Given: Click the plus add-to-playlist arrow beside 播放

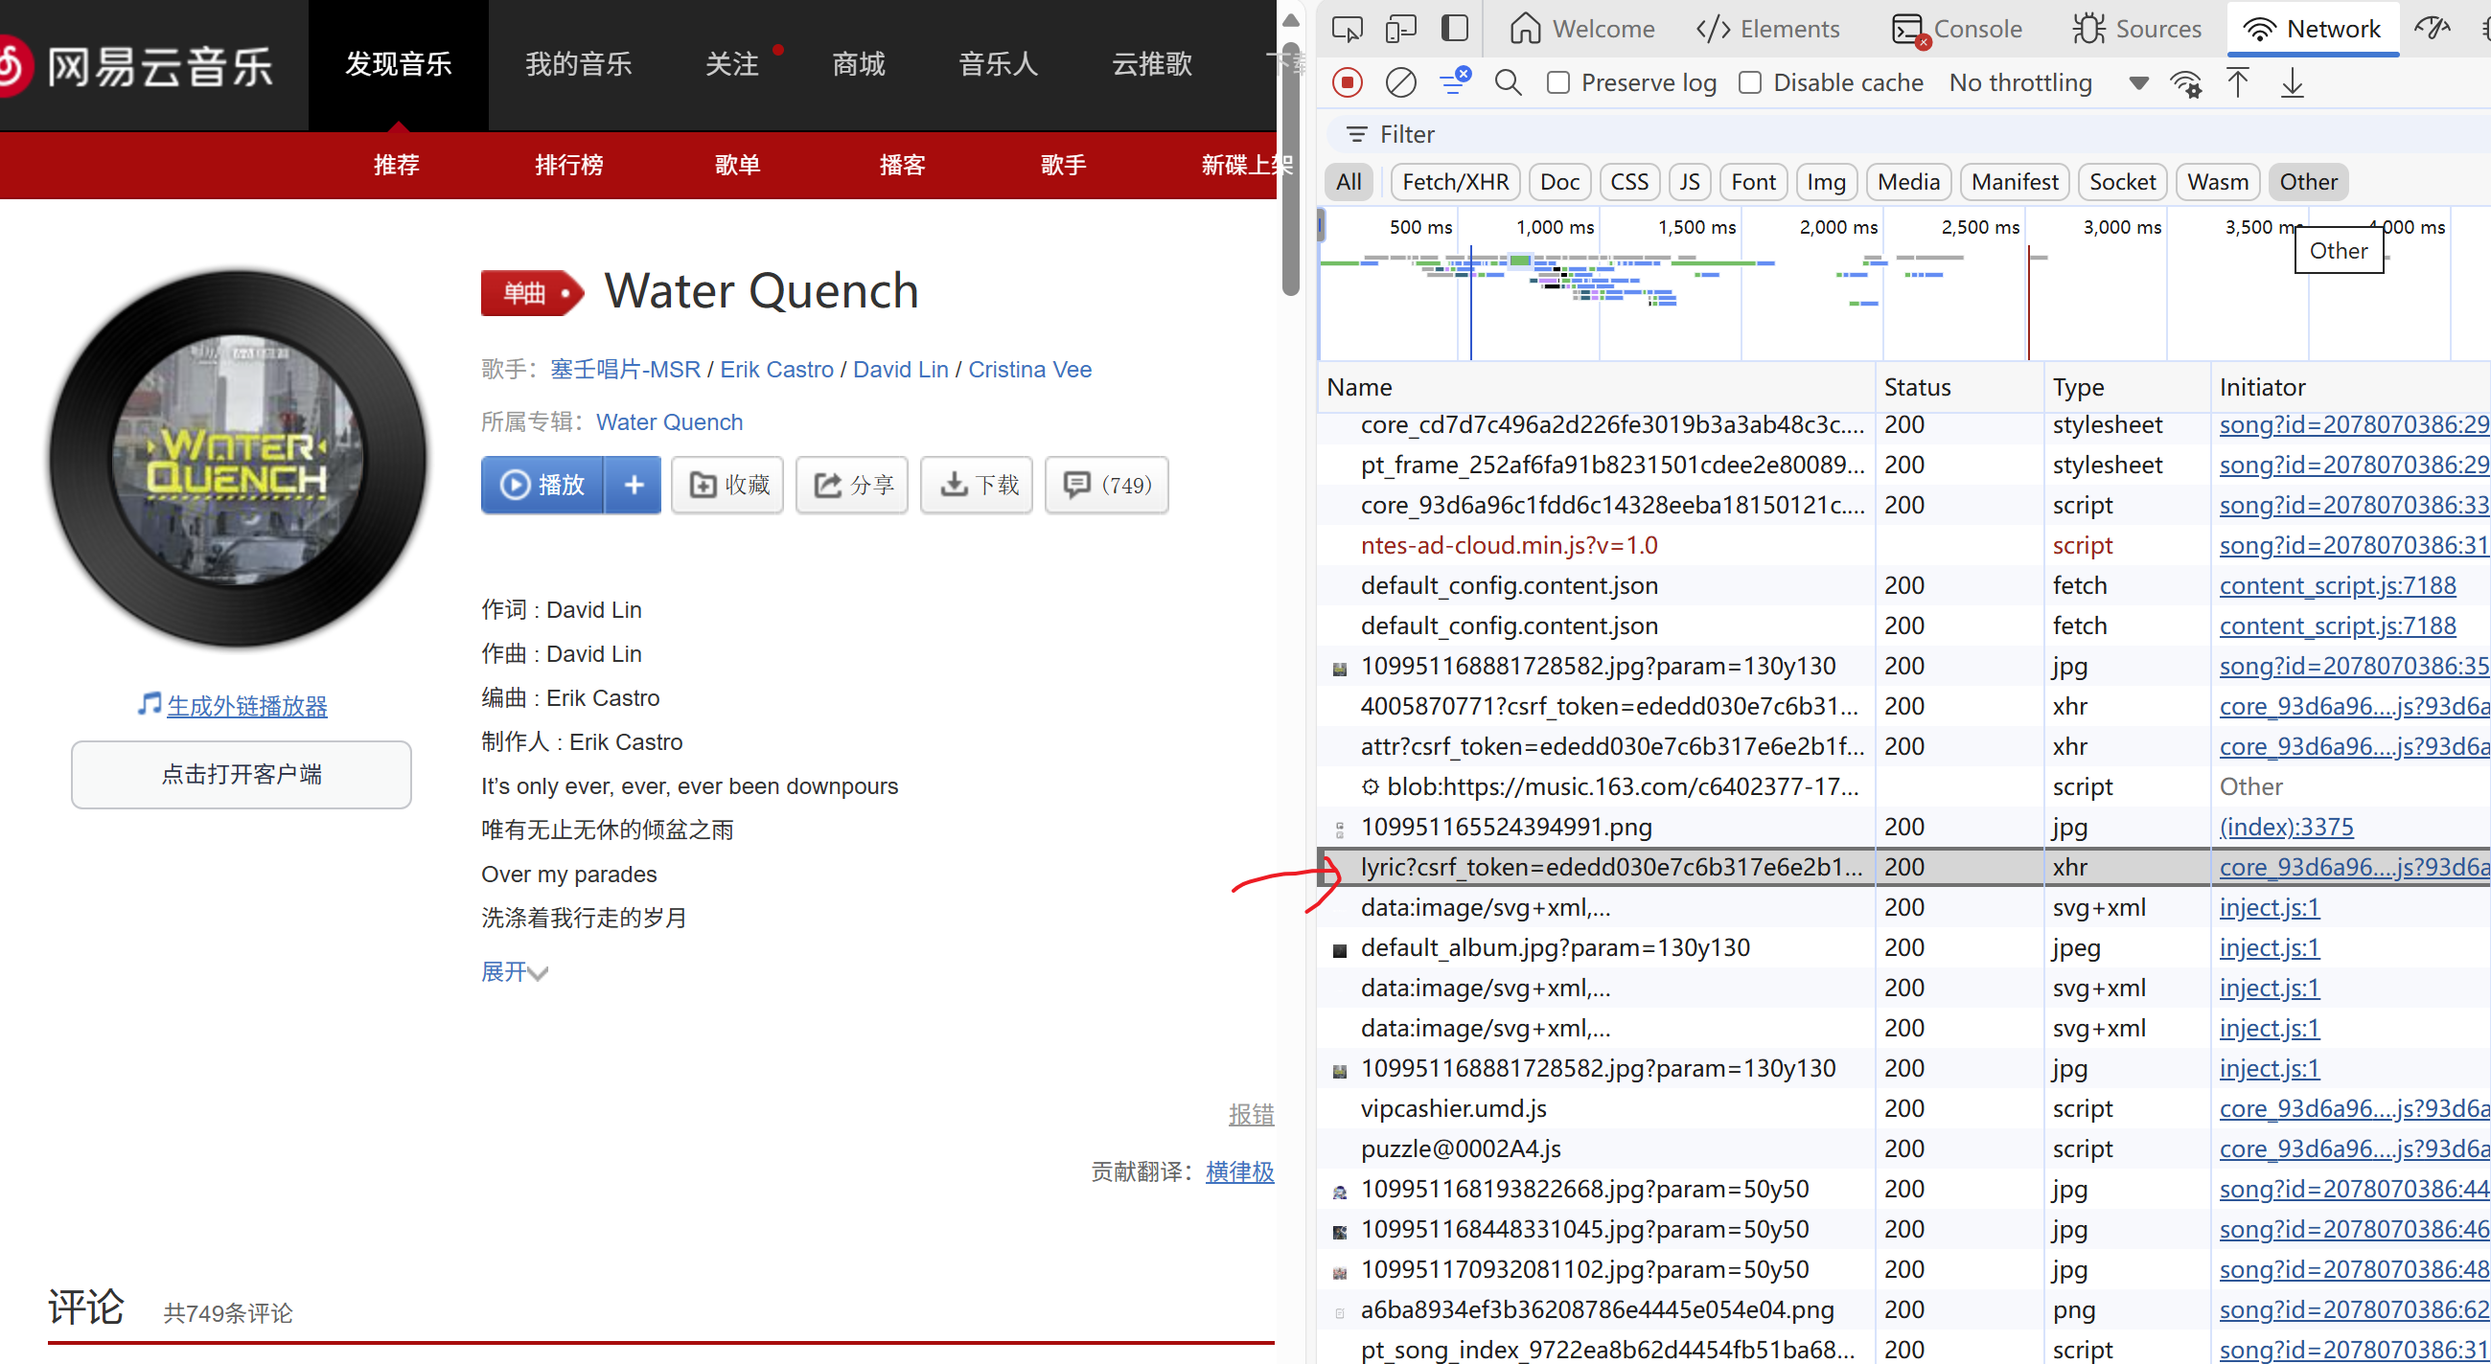Looking at the screenshot, I should point(634,485).
